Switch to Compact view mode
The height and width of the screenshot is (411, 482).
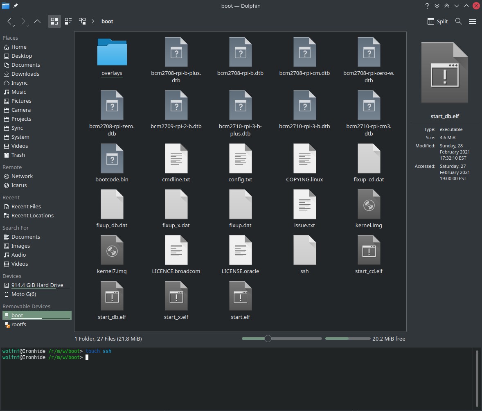pyautogui.click(x=68, y=21)
